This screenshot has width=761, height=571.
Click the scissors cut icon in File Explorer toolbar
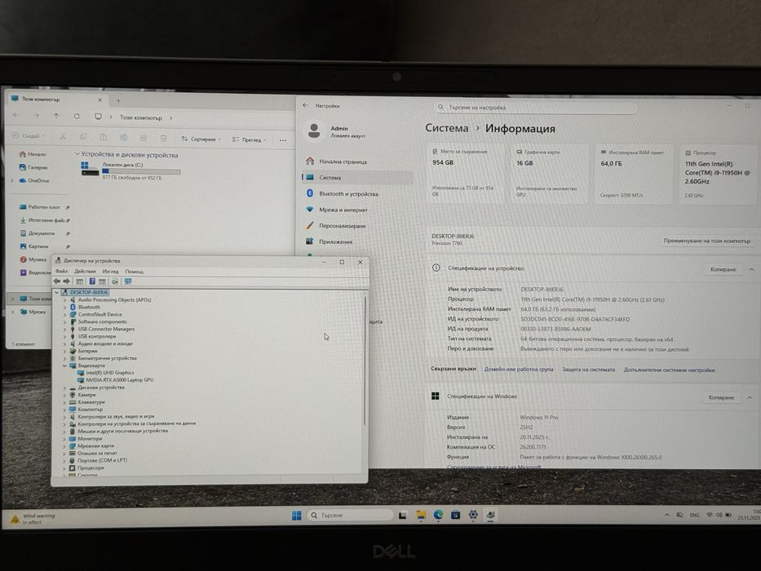[x=63, y=137]
